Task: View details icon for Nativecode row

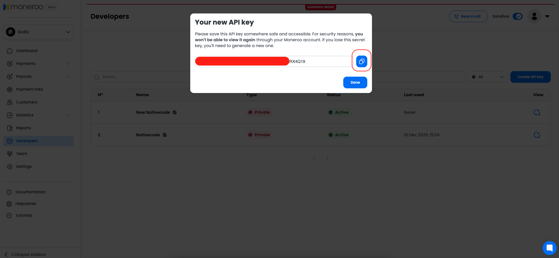Action: 537,135
